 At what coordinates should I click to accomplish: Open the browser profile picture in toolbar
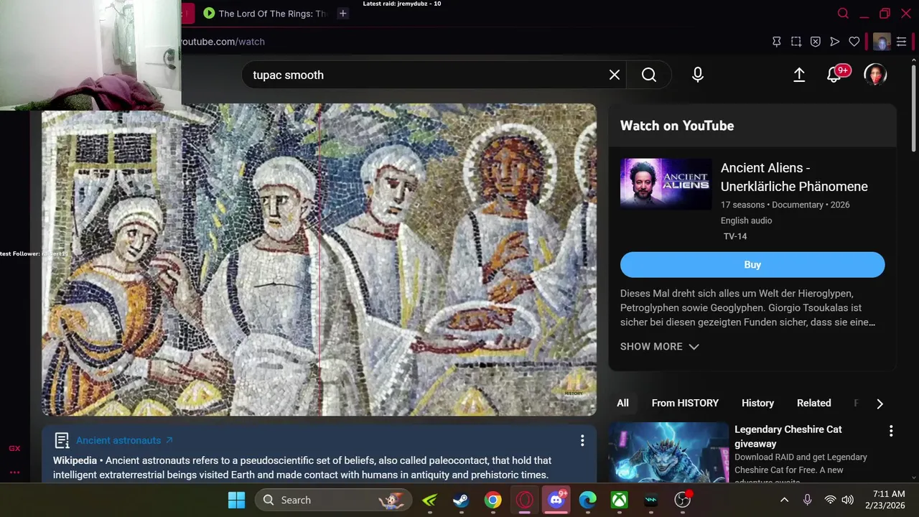(x=882, y=42)
